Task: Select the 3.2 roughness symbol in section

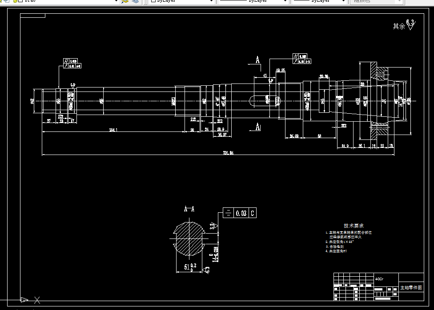Action: pos(213,225)
